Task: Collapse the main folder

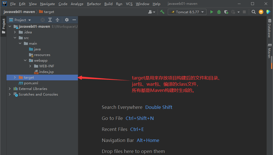Action: pos(20,44)
